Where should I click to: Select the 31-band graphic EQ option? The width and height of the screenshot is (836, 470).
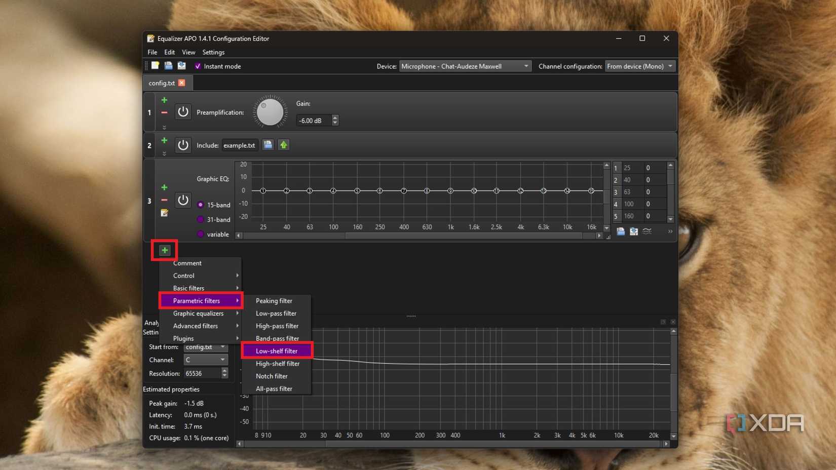point(200,220)
